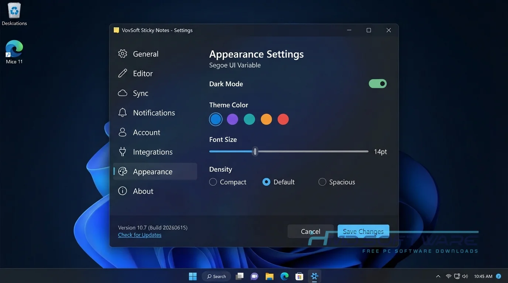Screen dimensions: 508x283
Task: Click the Wi-Fi icon in system tray
Action: (x=449, y=276)
